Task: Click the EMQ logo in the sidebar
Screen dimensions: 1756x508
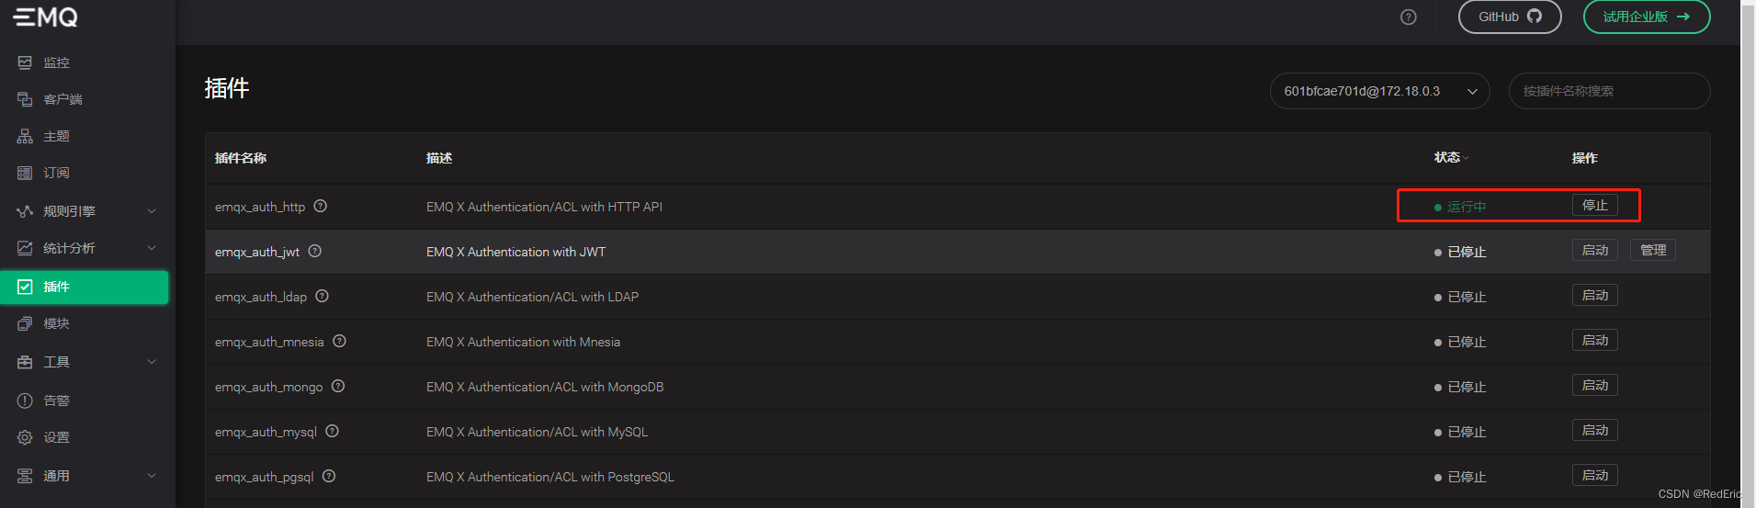Action: click(x=45, y=17)
